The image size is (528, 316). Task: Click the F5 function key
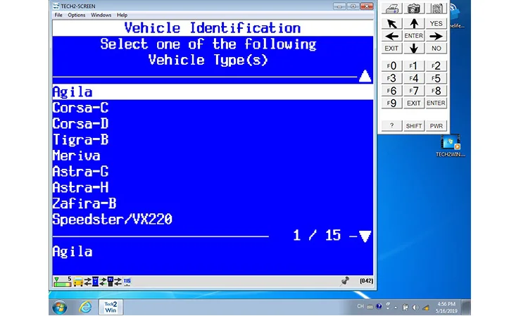pos(436,78)
